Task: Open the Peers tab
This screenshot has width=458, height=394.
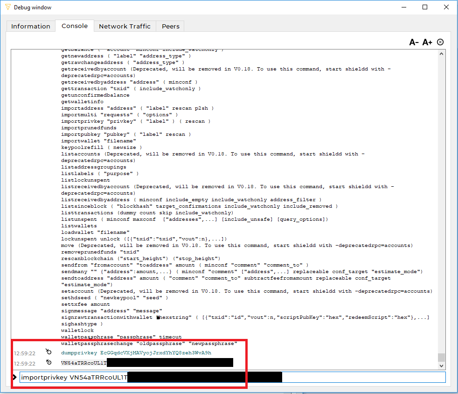Action: tap(171, 26)
